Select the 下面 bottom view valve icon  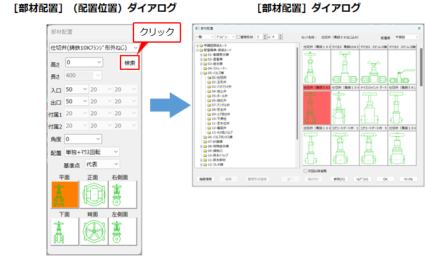click(65, 231)
